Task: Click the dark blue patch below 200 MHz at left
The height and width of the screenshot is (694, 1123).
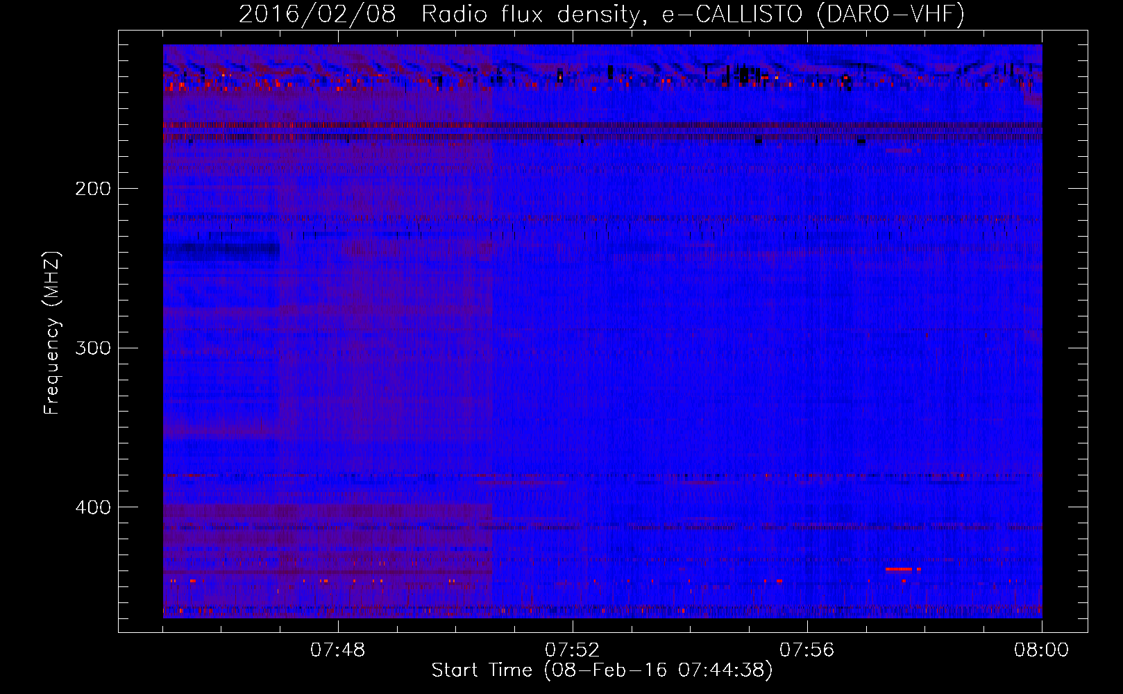Action: [x=221, y=251]
